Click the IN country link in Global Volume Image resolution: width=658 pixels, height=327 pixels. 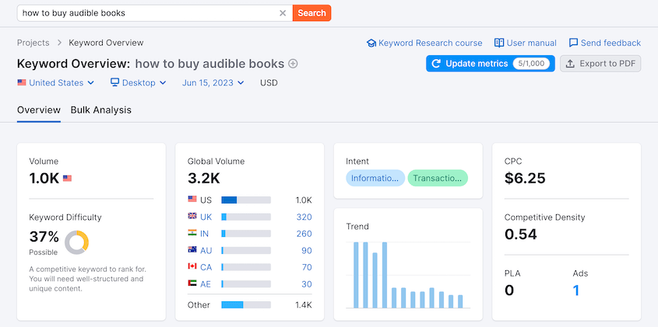tap(204, 234)
